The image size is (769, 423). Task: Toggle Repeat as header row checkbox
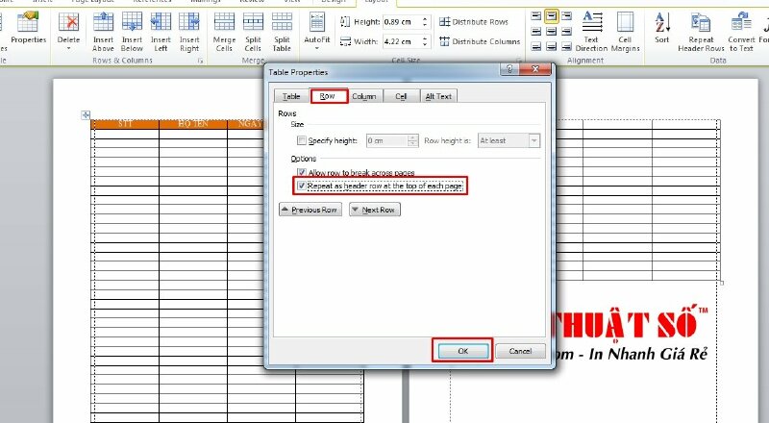[x=302, y=186]
